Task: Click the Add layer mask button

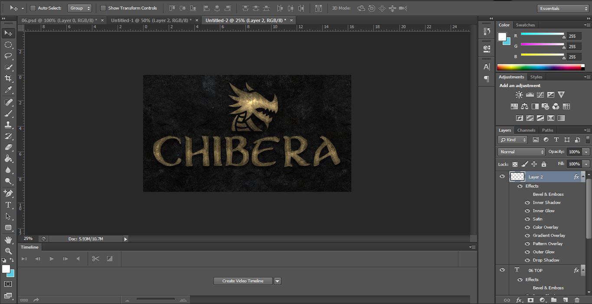Action: pyautogui.click(x=530, y=300)
